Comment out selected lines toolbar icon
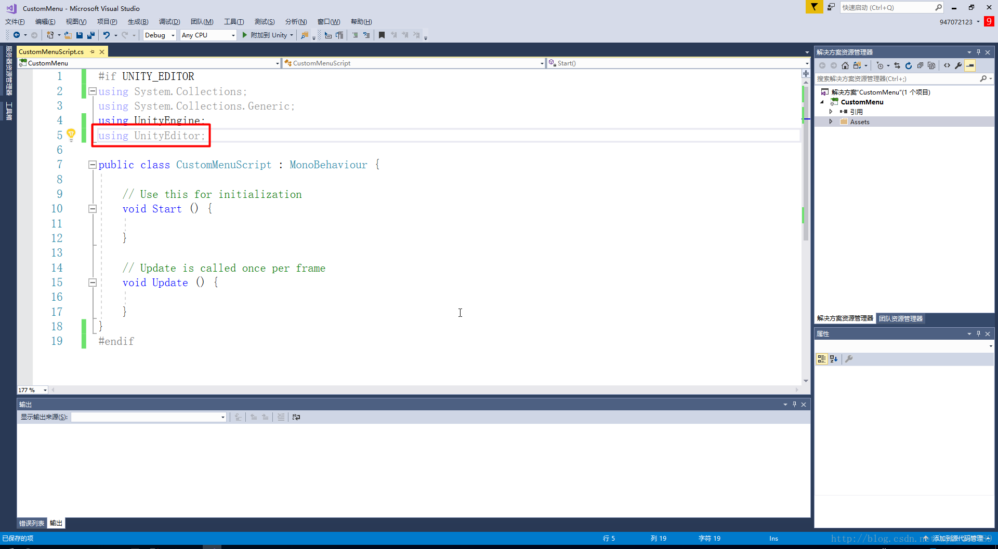The image size is (998, 549). [x=354, y=35]
